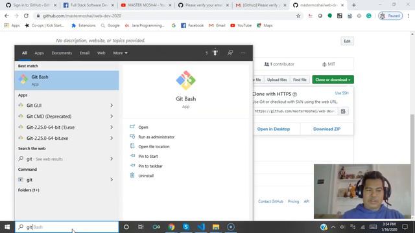
Task: Click Contact GitHub footer link
Action: (270, 201)
